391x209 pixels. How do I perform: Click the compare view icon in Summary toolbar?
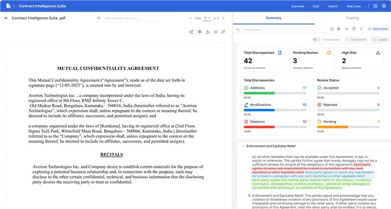click(339, 29)
